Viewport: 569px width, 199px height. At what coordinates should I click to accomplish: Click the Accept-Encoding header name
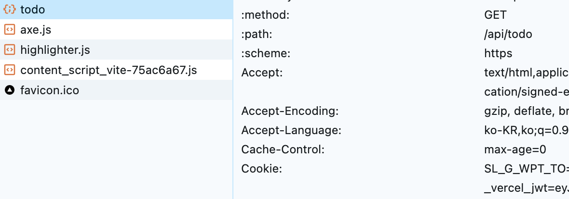click(x=290, y=111)
